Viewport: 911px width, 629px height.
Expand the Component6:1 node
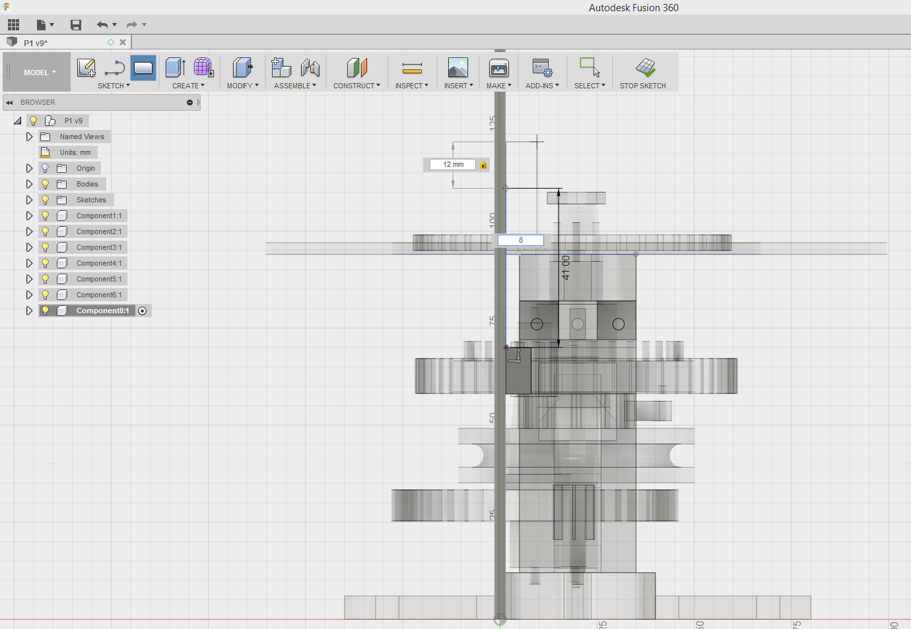29,295
